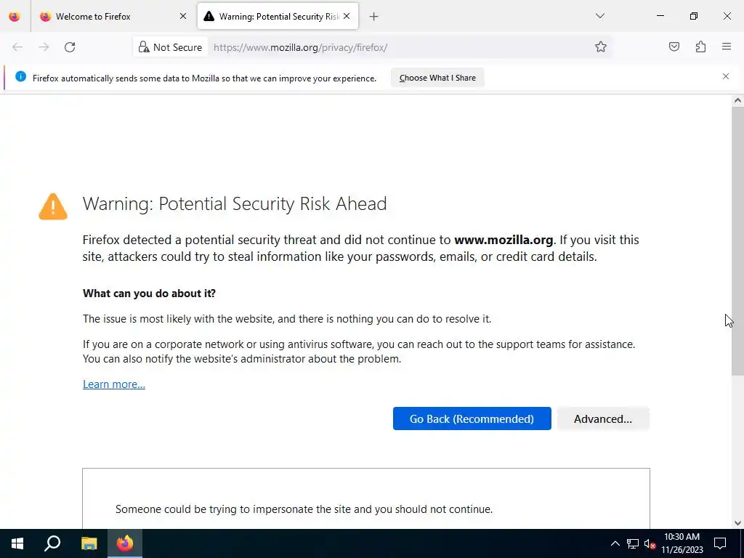
Task: Reload the page with the refresh icon
Action: [x=70, y=47]
